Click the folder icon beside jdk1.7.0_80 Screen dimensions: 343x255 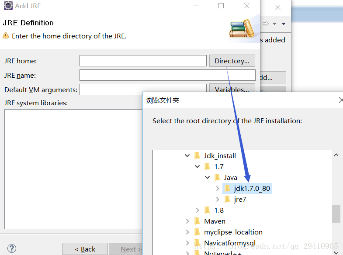click(227, 188)
